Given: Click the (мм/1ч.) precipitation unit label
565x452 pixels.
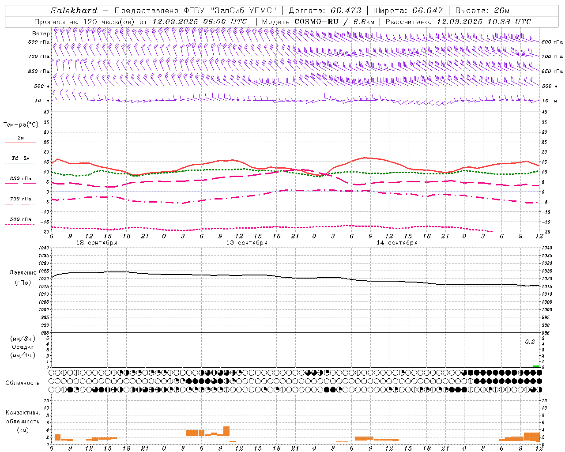Looking at the screenshot, I should click(23, 355).
